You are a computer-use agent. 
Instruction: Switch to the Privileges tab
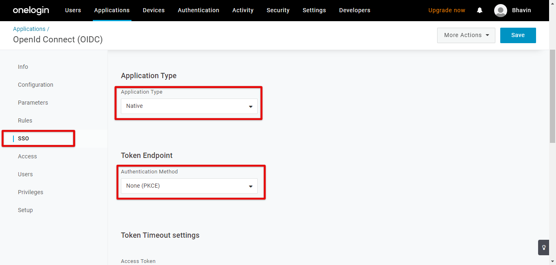coord(31,192)
